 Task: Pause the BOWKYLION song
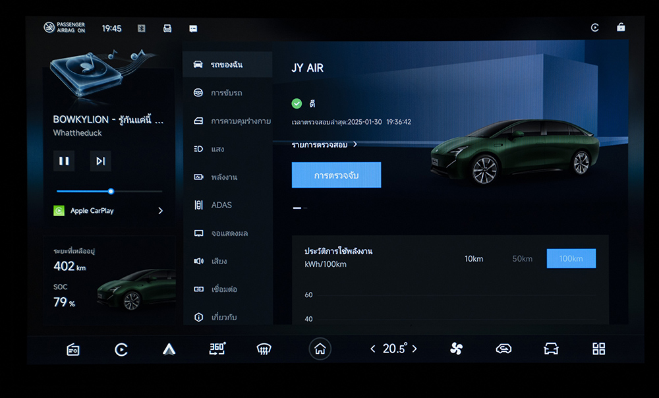coord(64,161)
